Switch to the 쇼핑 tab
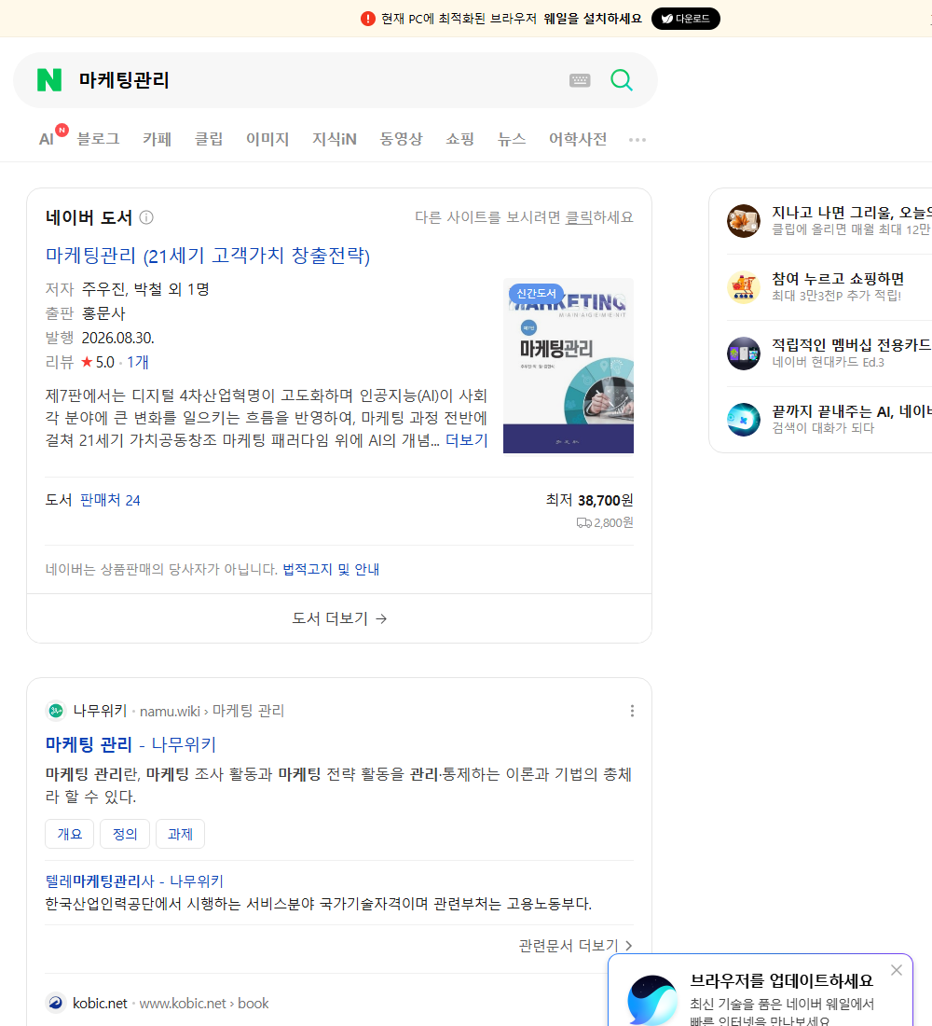Viewport: 932px width, 1026px height. 459,139
